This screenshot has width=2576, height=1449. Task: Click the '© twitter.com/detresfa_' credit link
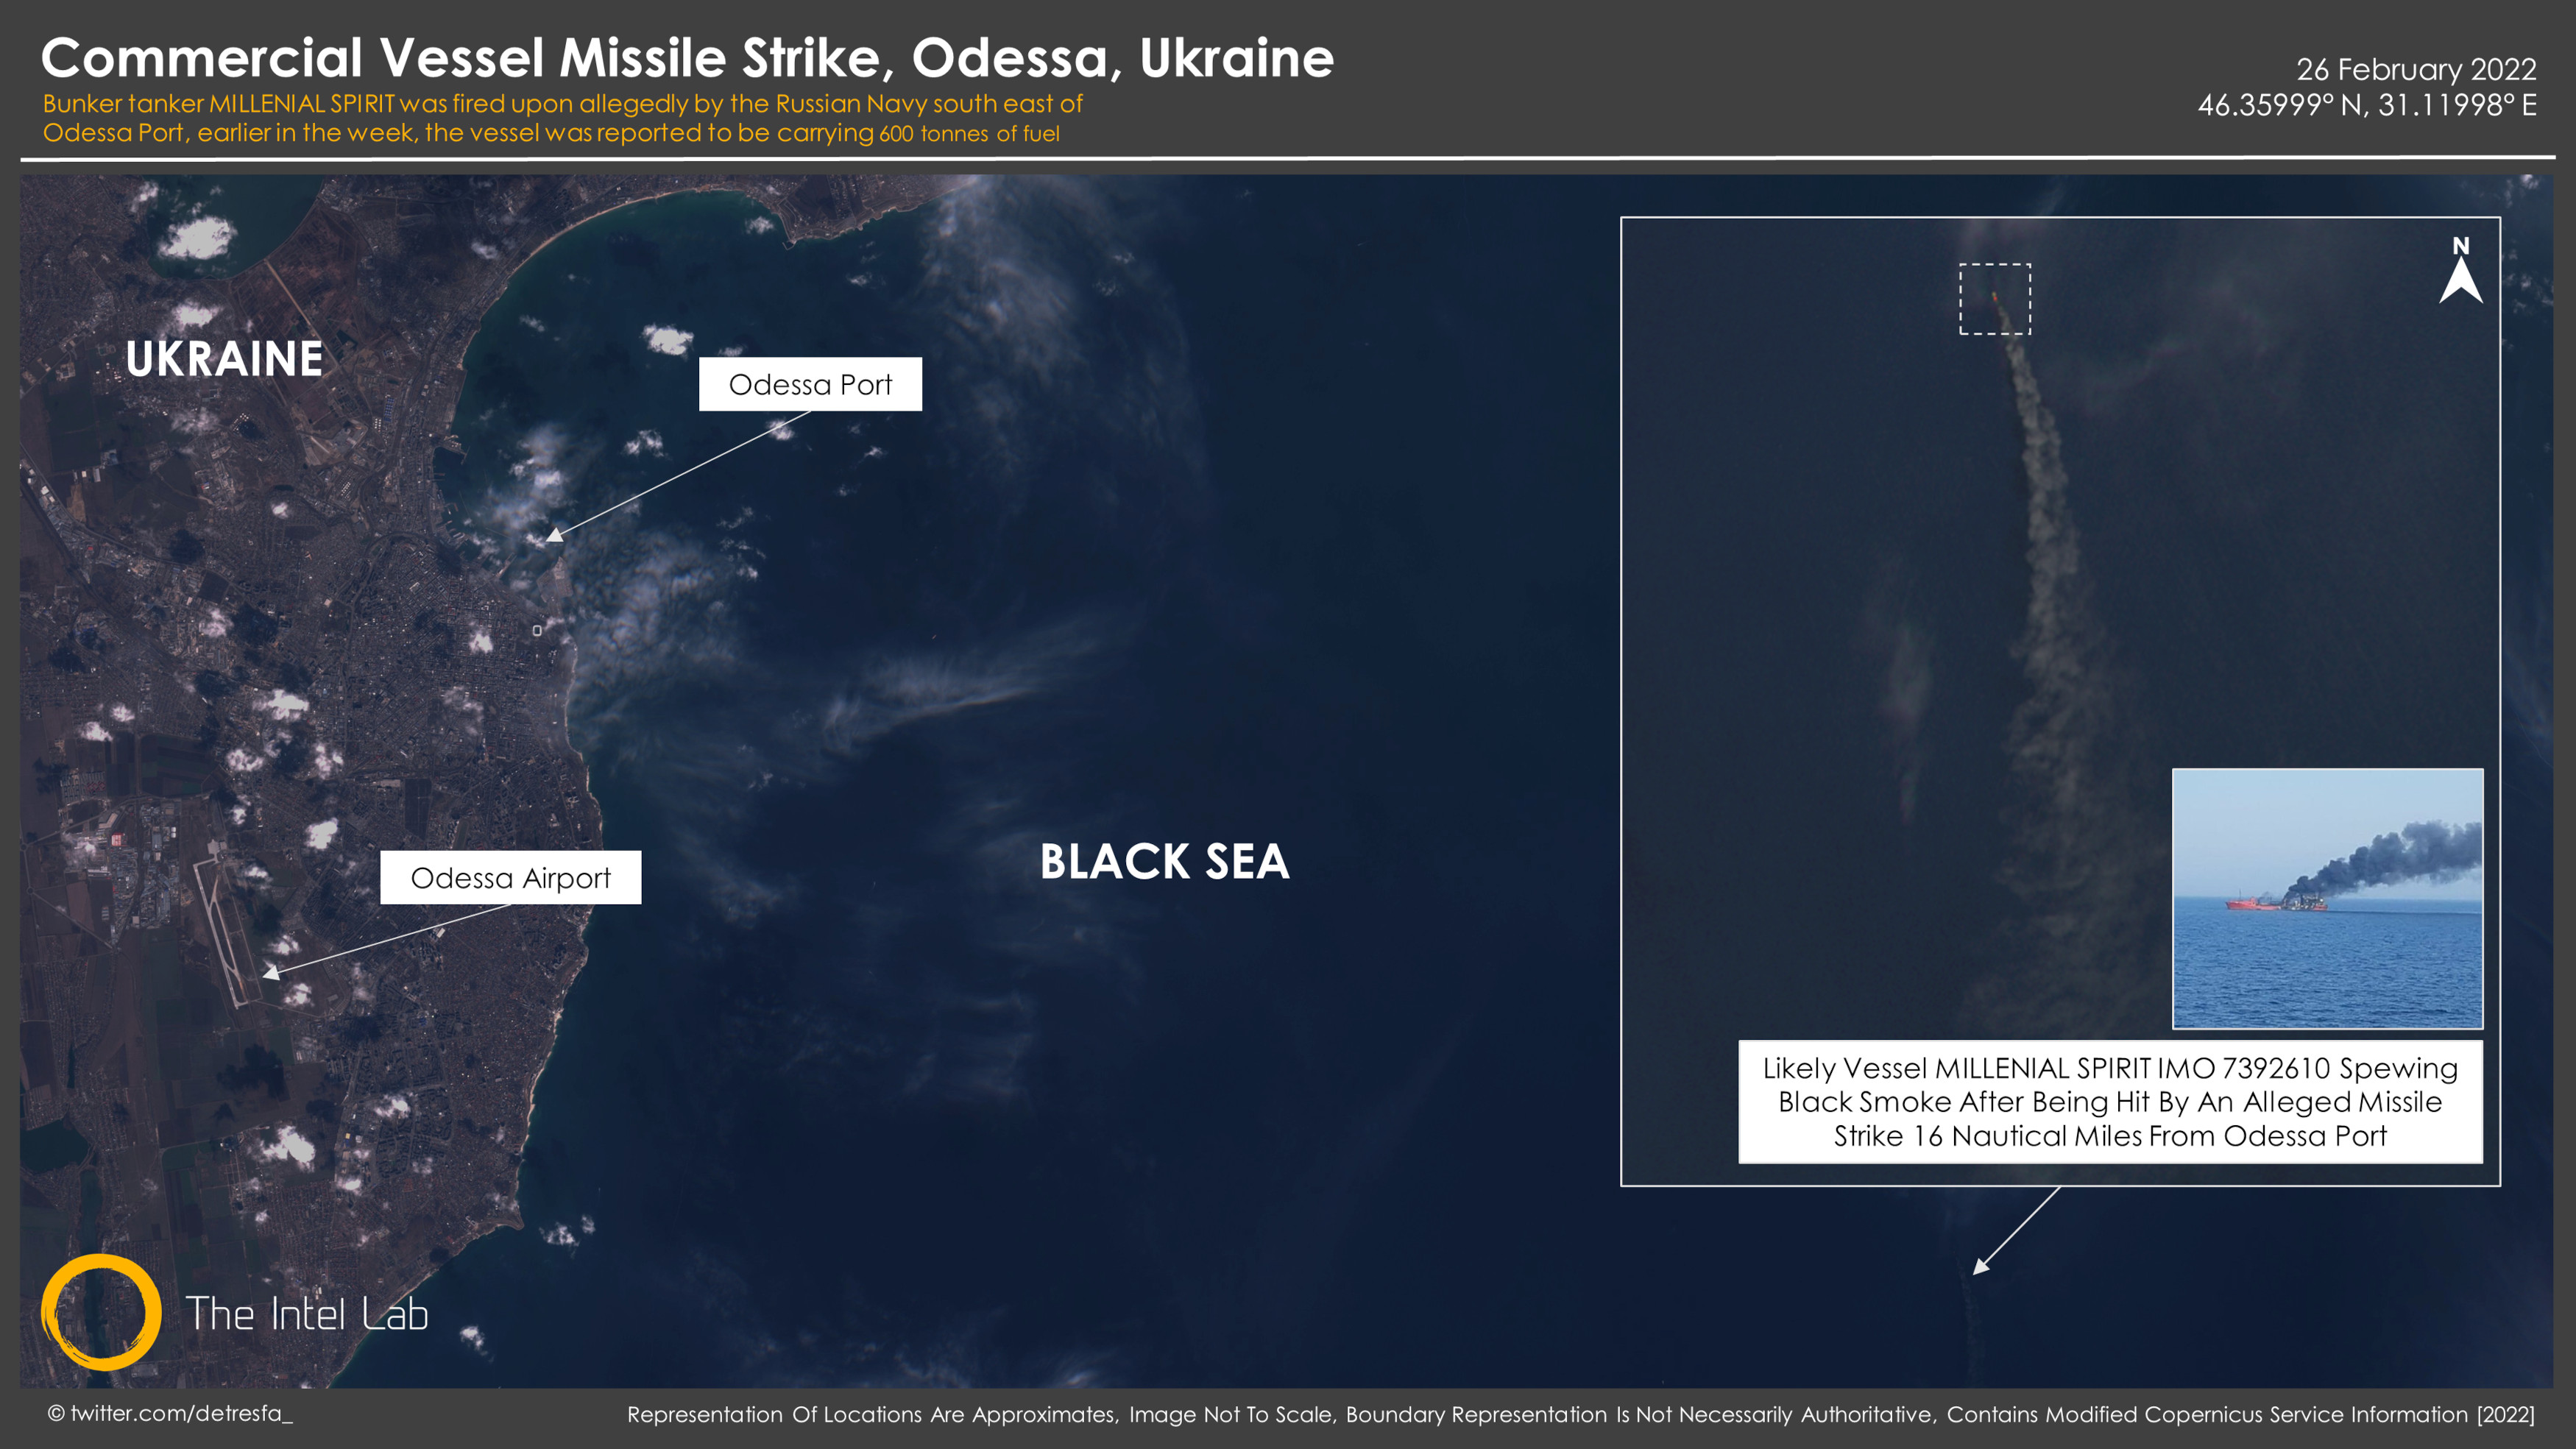point(171,1413)
